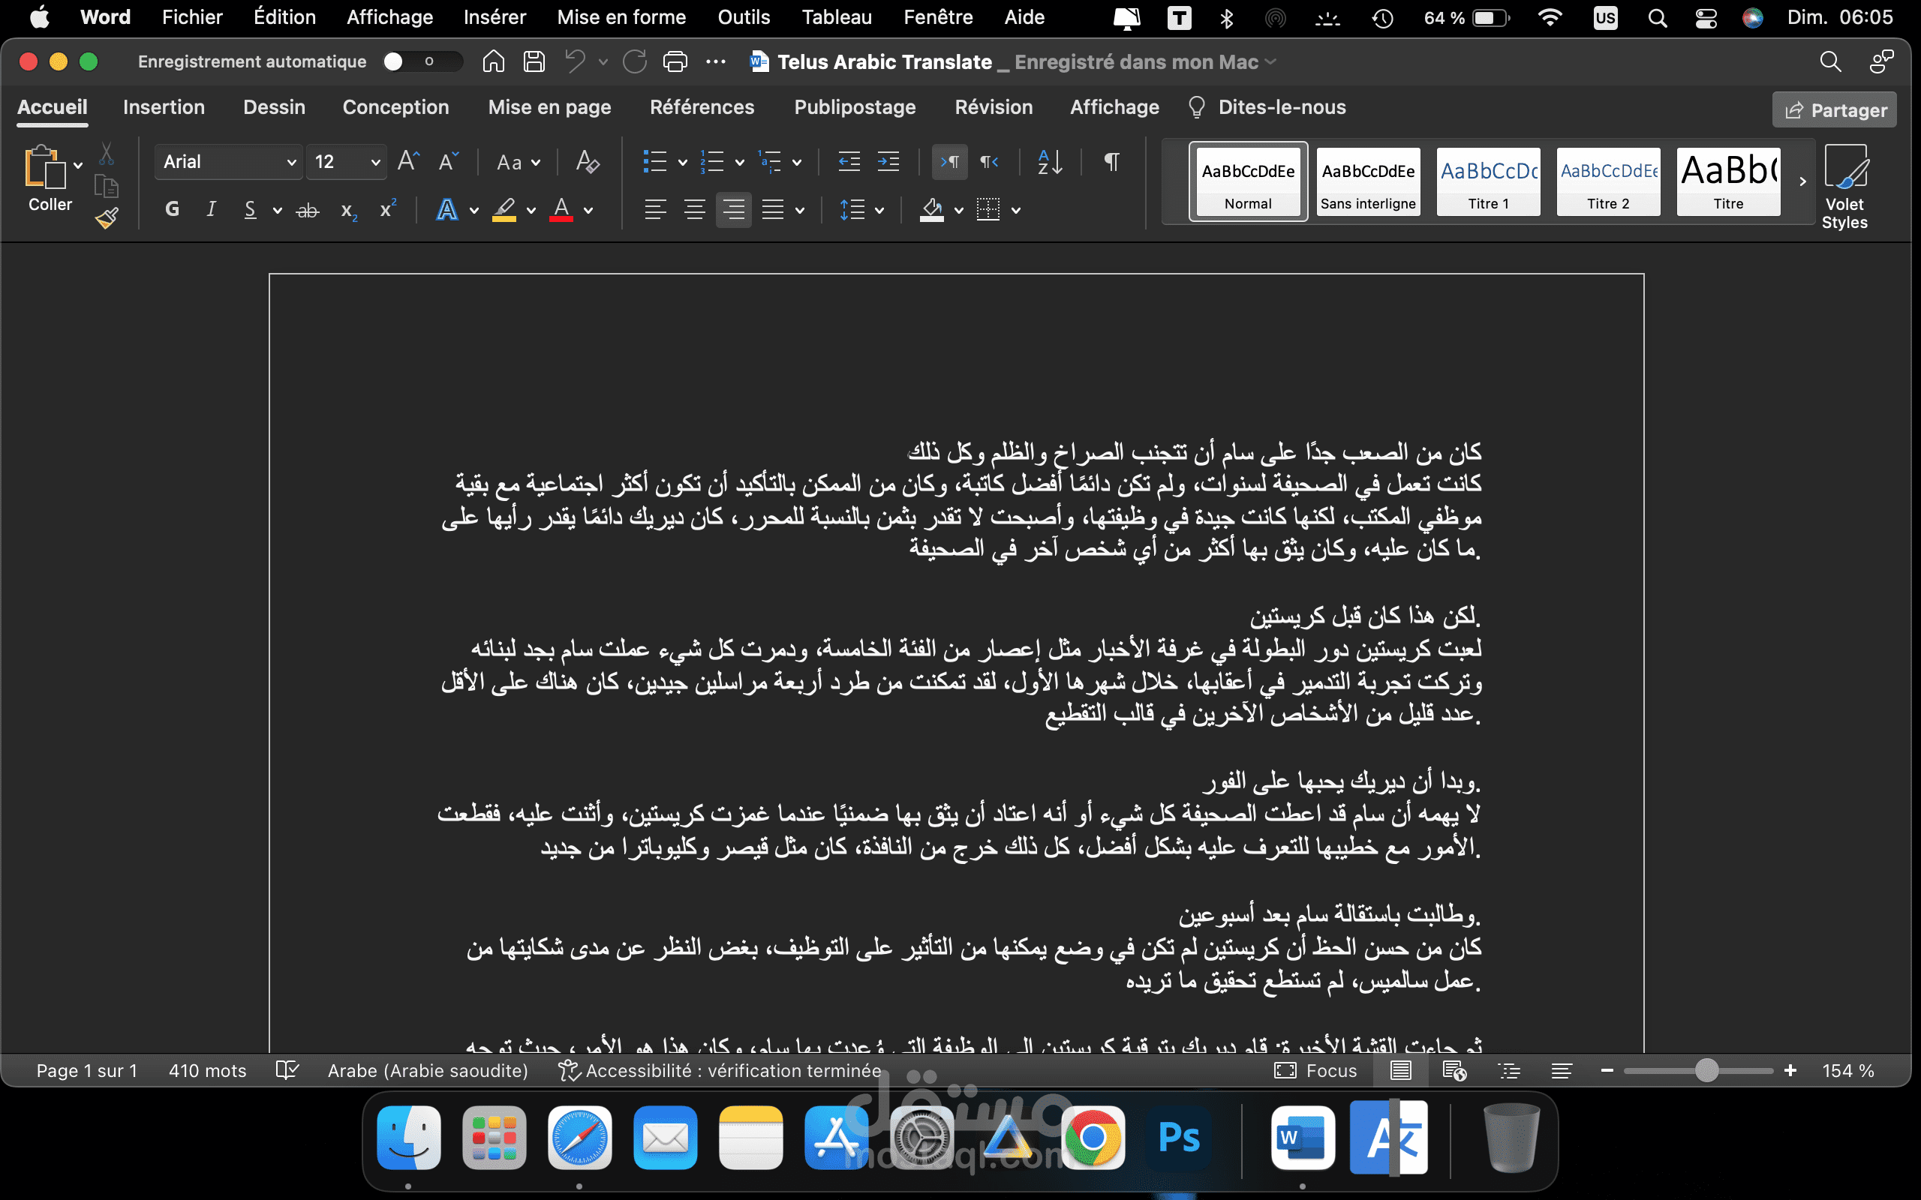
Task: Enter Focus mode from status bar
Action: 1316,1071
